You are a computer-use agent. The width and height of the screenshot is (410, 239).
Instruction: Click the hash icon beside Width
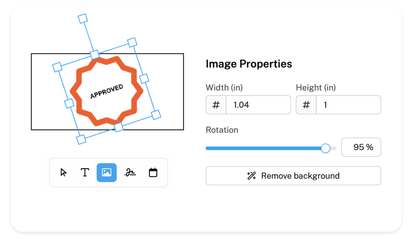pos(216,105)
